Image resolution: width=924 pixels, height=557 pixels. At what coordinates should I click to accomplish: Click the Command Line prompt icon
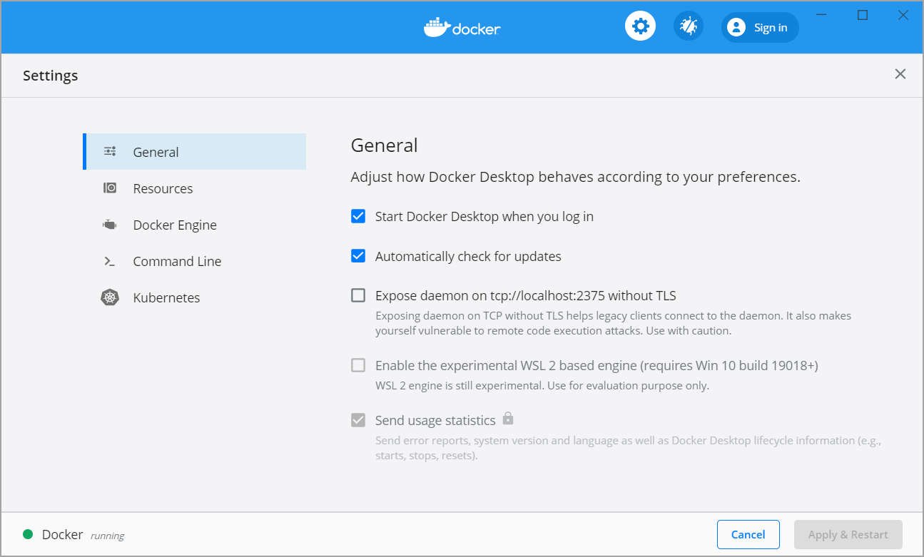(110, 261)
